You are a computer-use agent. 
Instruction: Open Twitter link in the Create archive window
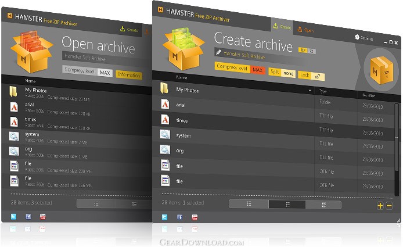(x=164, y=217)
